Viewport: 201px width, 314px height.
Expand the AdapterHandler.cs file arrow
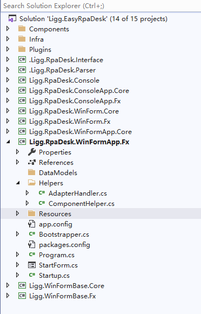[x=28, y=193]
